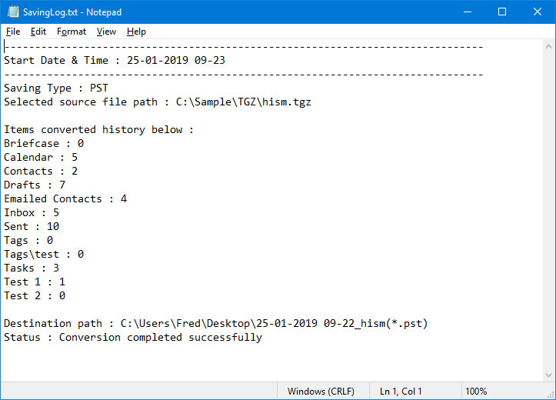Click the 'Saving Type : PST' line

coord(56,88)
